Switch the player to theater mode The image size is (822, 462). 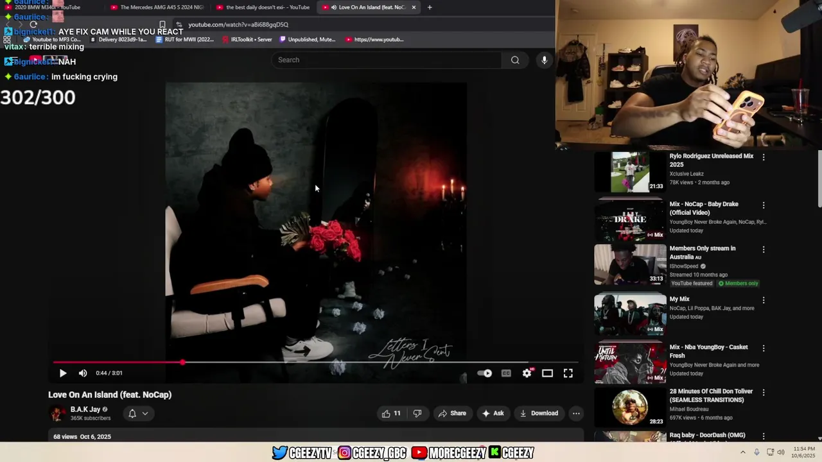pos(547,373)
